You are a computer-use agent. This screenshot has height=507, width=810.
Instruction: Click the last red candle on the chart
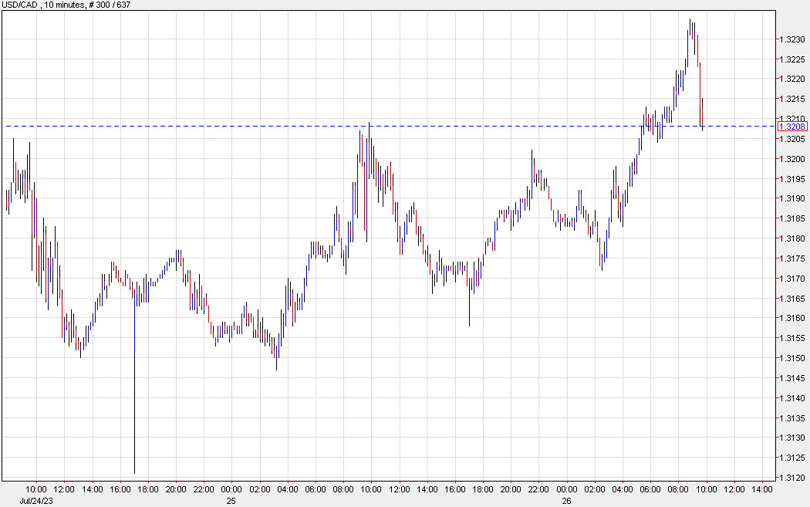coord(702,116)
